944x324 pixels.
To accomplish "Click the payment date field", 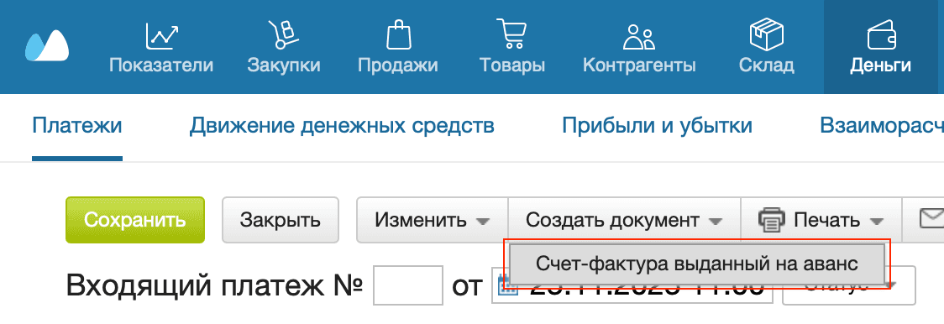I will pos(632,285).
